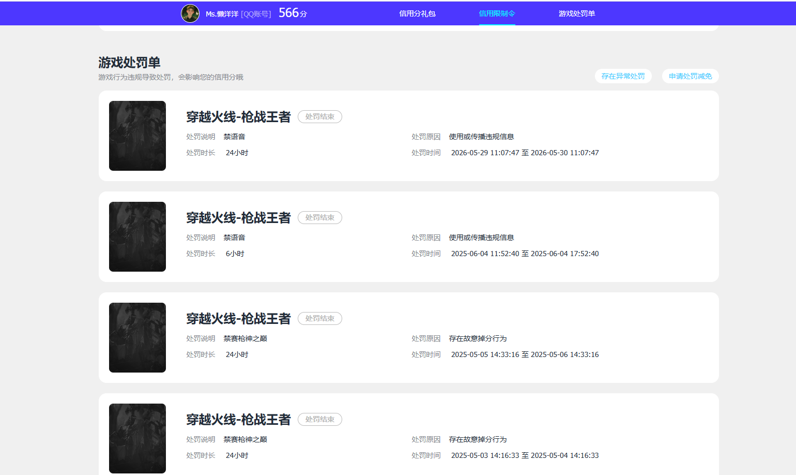The width and height of the screenshot is (796, 475).
Task: Click 处罚结束 badge on 2025-05-05 record
Action: 320,319
